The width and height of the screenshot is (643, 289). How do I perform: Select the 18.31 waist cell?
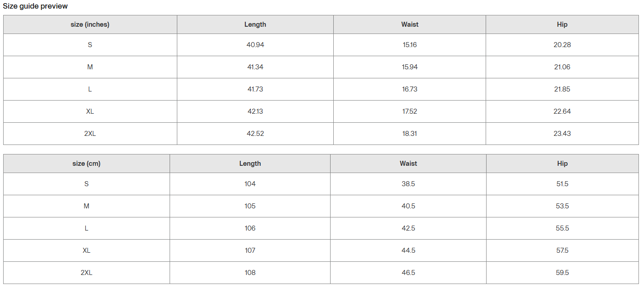409,134
